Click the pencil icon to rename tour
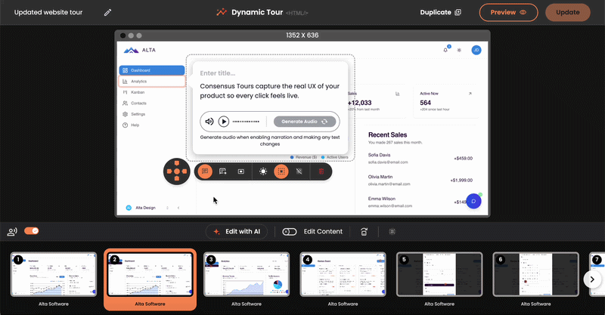The image size is (605, 315). point(107,13)
